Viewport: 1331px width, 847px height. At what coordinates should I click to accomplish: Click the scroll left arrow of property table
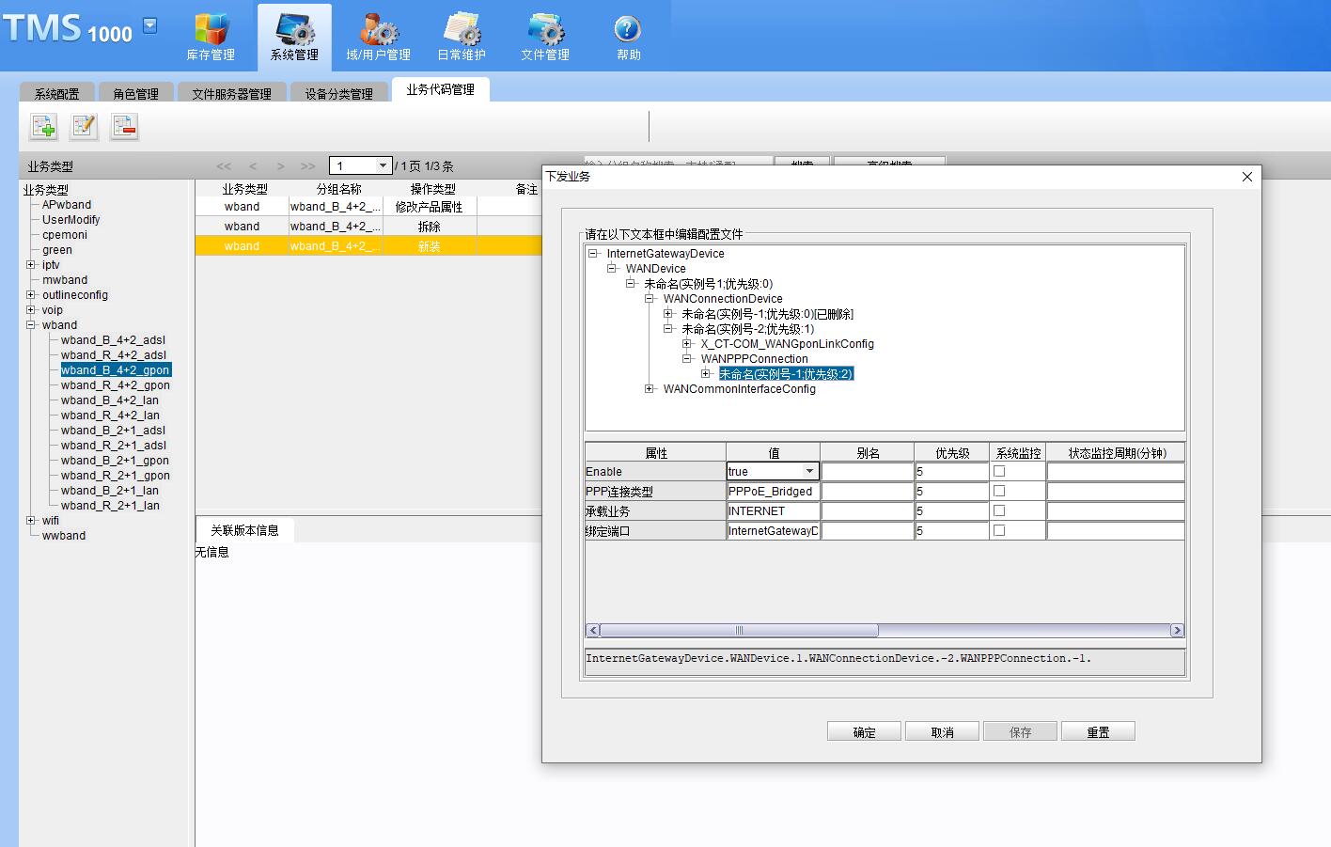pos(592,630)
